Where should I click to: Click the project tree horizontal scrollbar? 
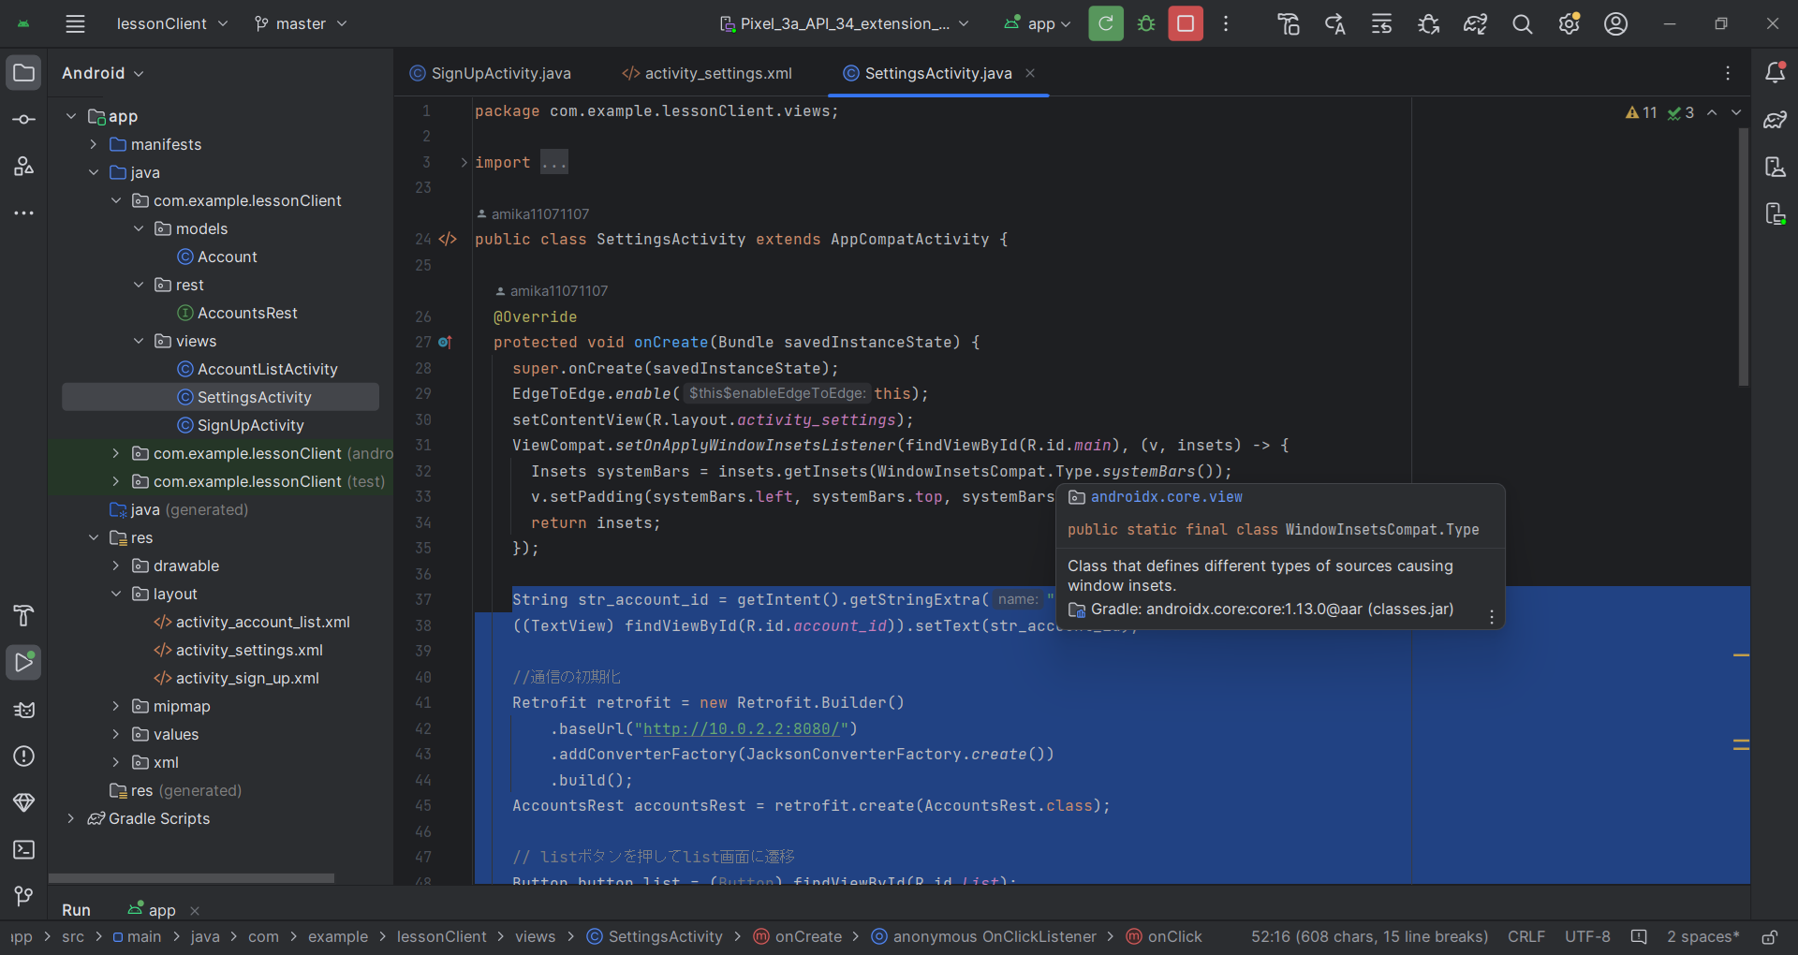pyautogui.click(x=191, y=878)
